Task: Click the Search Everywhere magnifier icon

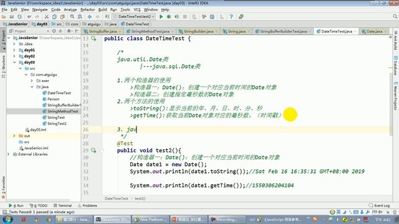Action: (x=395, y=17)
